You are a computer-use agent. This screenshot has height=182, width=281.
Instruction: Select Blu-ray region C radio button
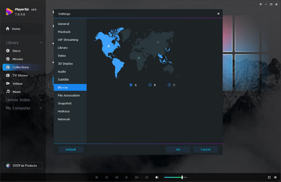[x=169, y=85]
